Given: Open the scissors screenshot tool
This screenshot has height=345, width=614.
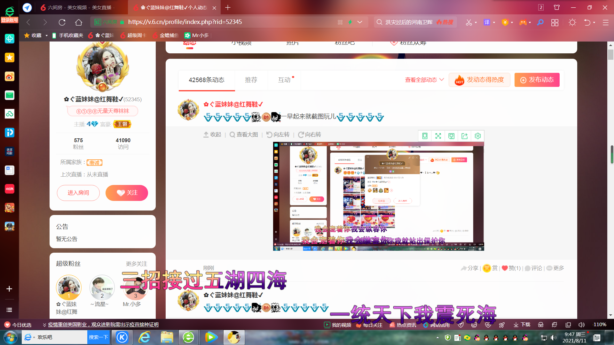Looking at the screenshot, I should click(469, 22).
